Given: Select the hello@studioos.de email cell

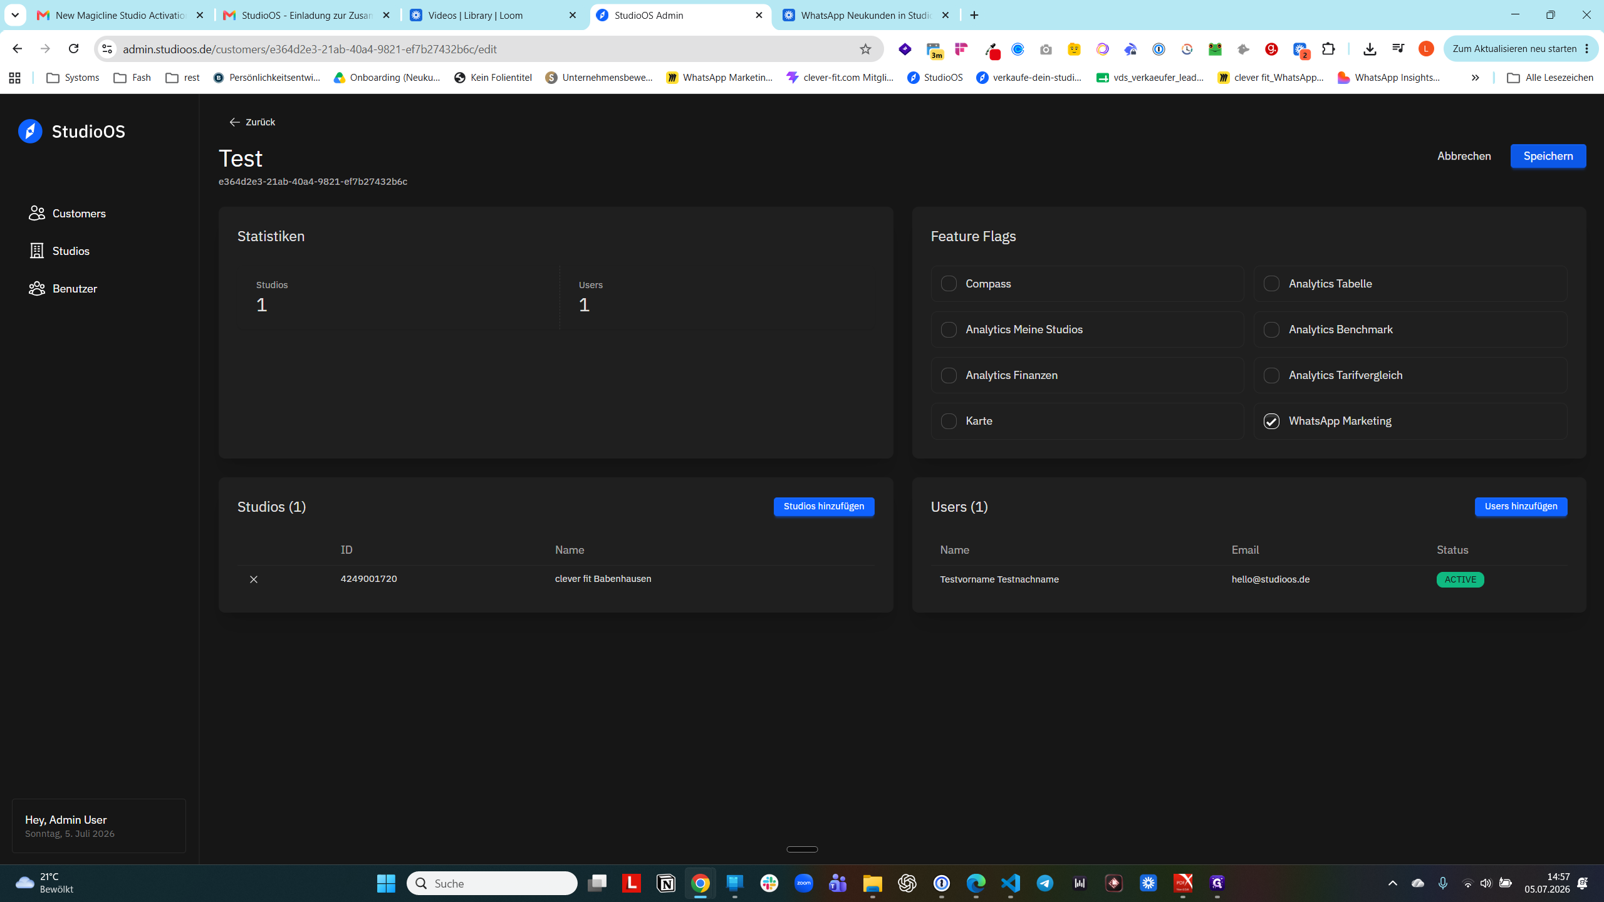Looking at the screenshot, I should (x=1271, y=579).
